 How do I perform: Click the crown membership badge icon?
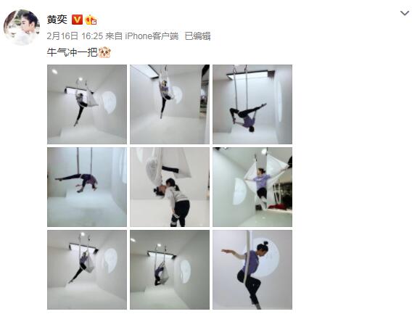point(91,20)
